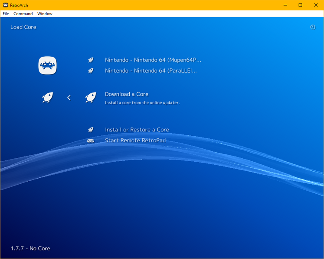Open the Command menu
324x259 pixels.
23,14
